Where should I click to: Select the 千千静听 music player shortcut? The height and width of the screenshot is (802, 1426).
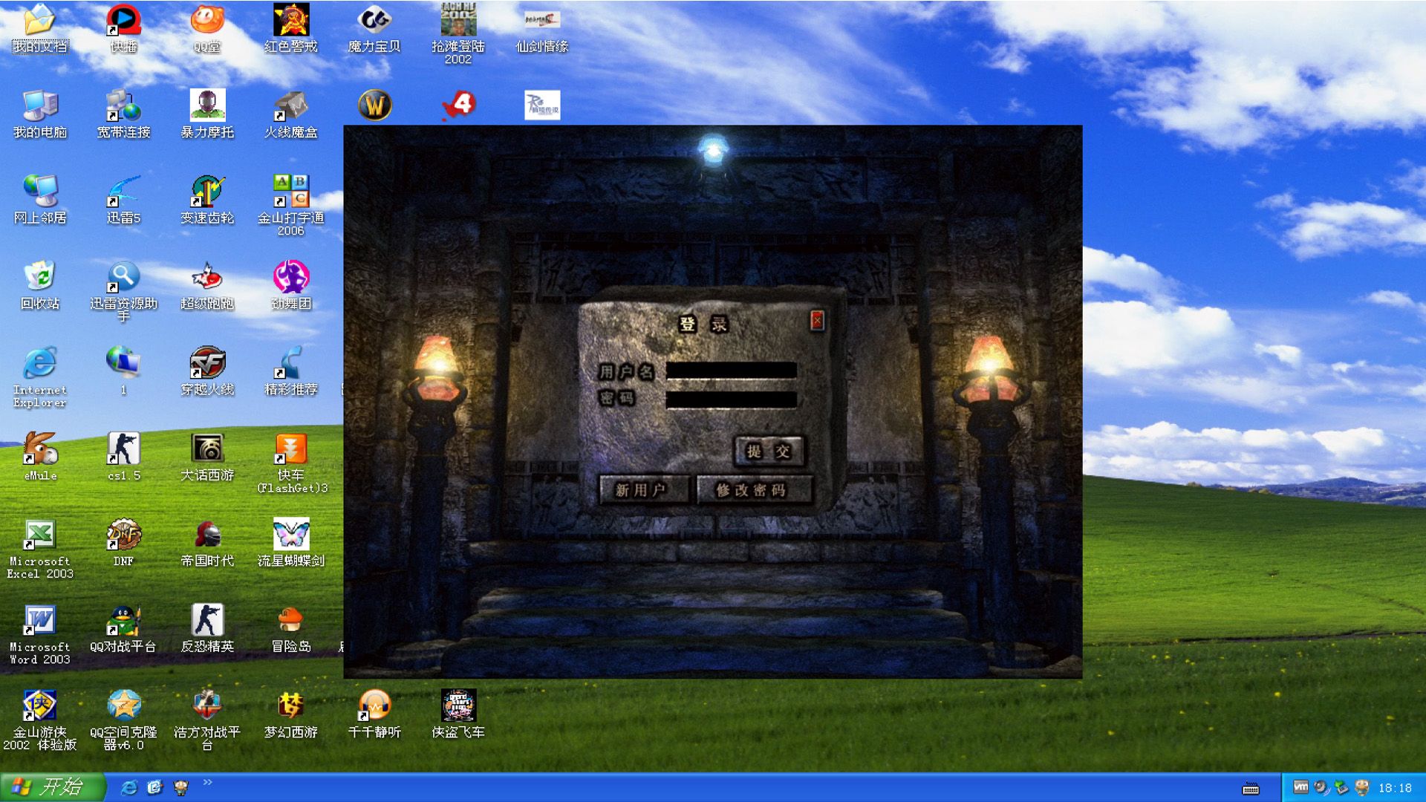click(374, 714)
